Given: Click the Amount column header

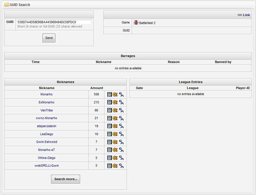Looking at the screenshot, I should click(x=97, y=88).
